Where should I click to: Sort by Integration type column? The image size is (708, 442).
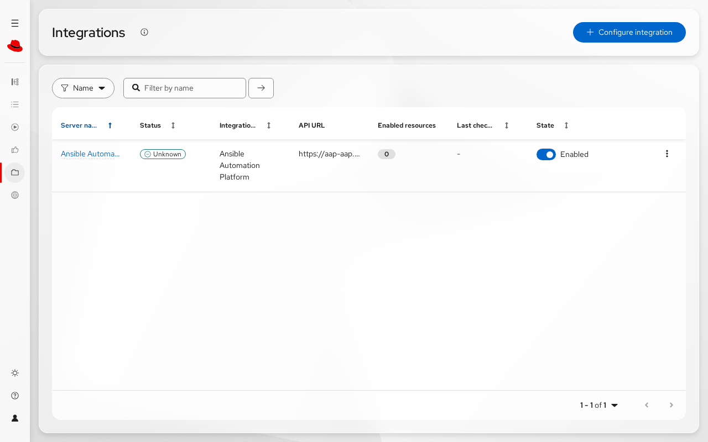[245, 125]
